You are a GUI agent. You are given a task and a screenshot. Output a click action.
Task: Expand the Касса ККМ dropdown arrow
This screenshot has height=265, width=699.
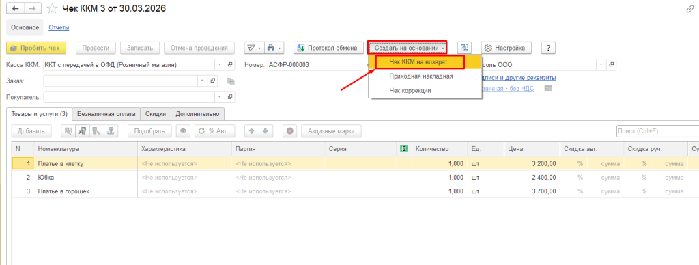tap(219, 65)
